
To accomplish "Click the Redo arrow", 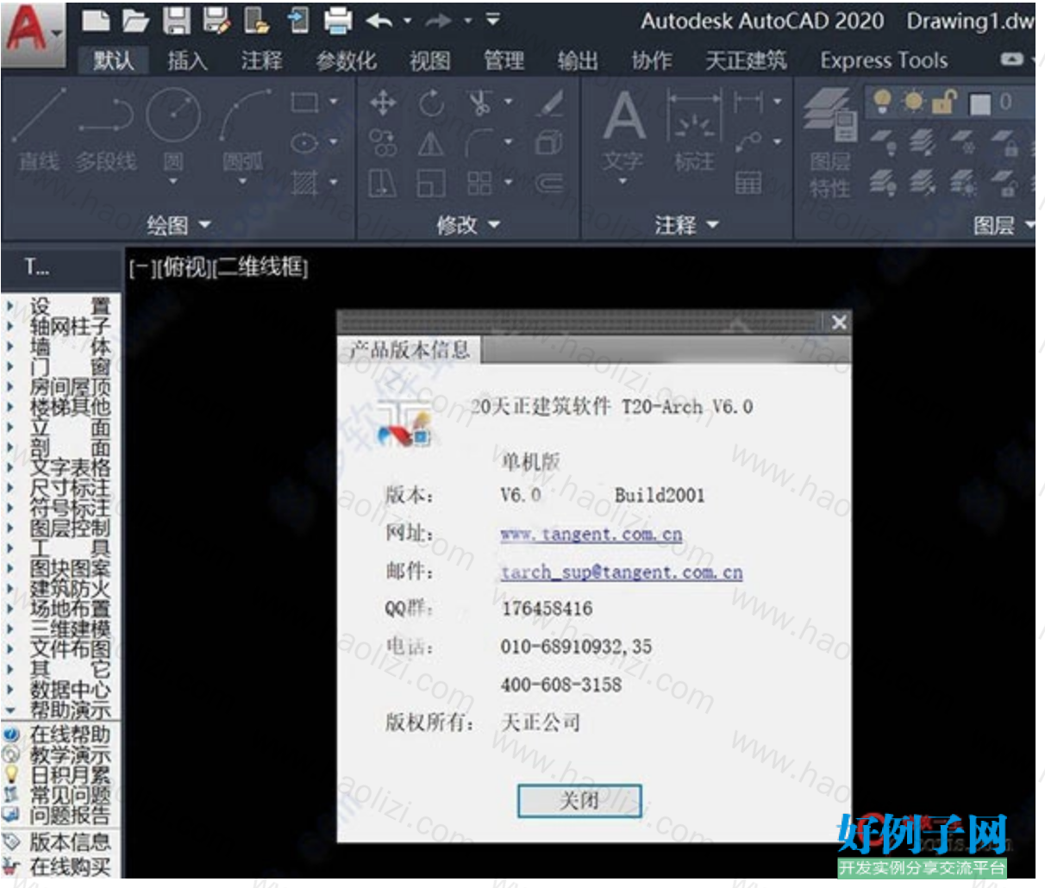I will click(x=438, y=20).
